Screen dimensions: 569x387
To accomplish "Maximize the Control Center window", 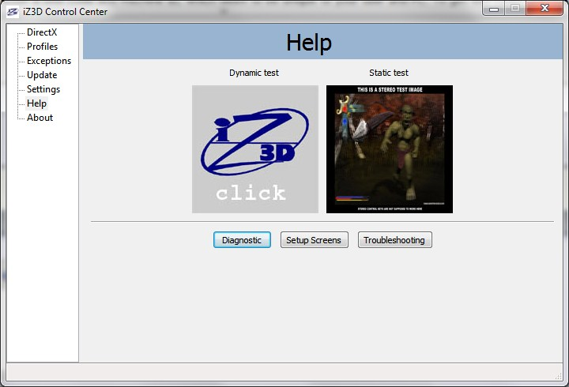I will [x=514, y=9].
